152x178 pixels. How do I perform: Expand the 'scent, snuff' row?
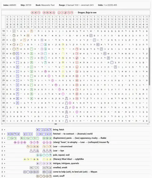tap(5, 176)
